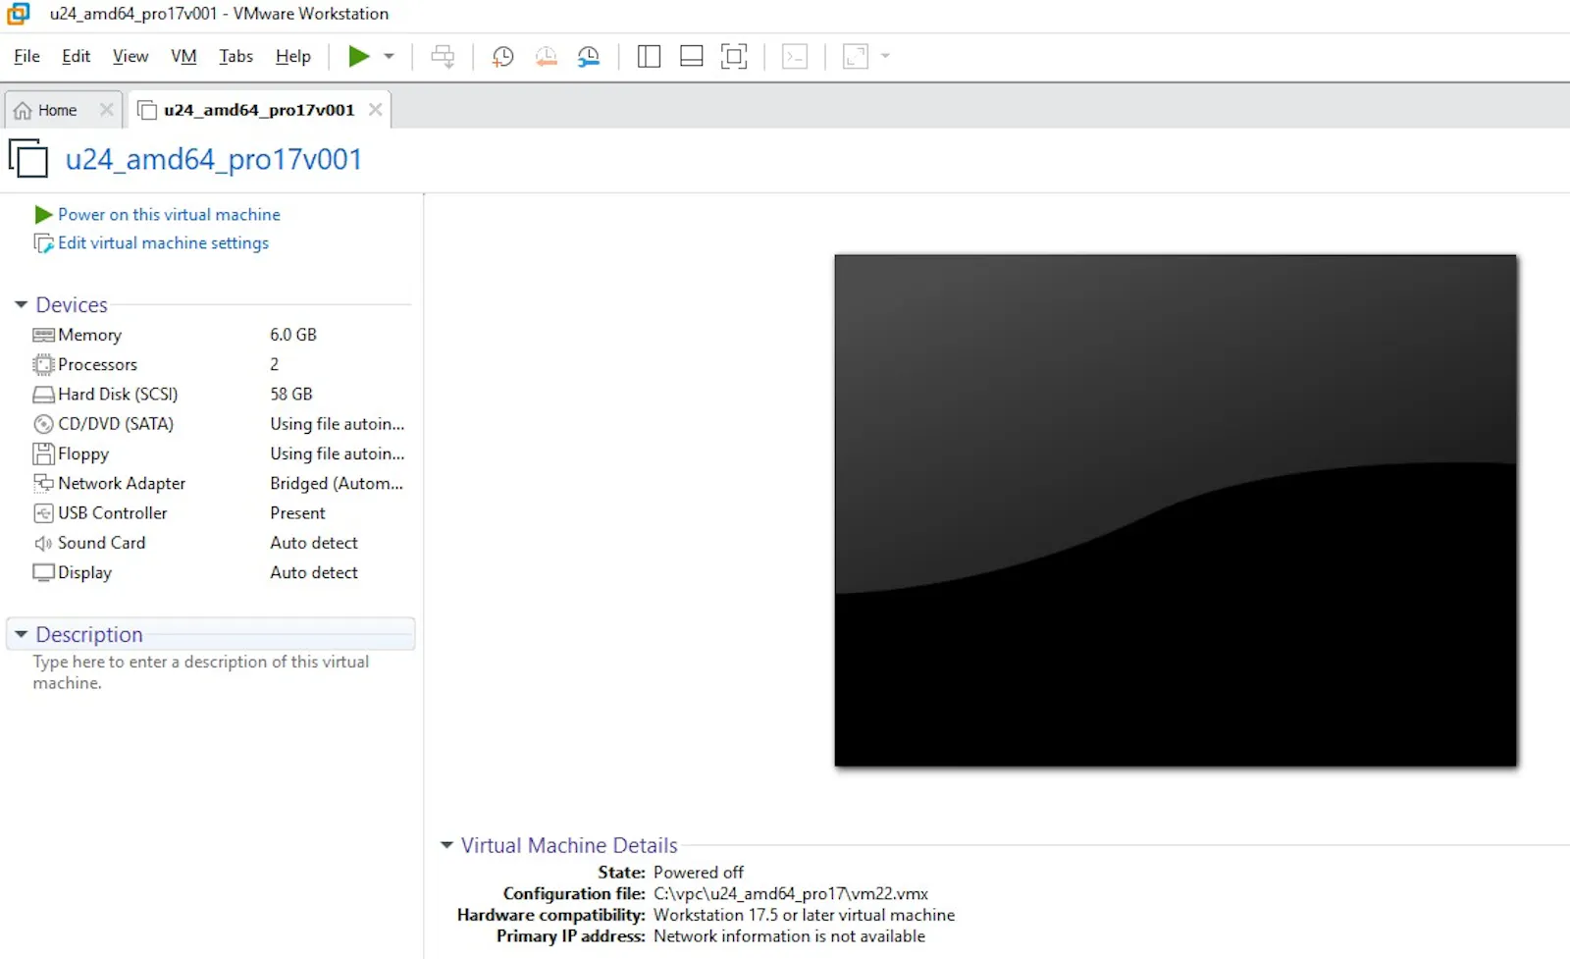
Task: Click the Processors device icon
Action: (43, 365)
